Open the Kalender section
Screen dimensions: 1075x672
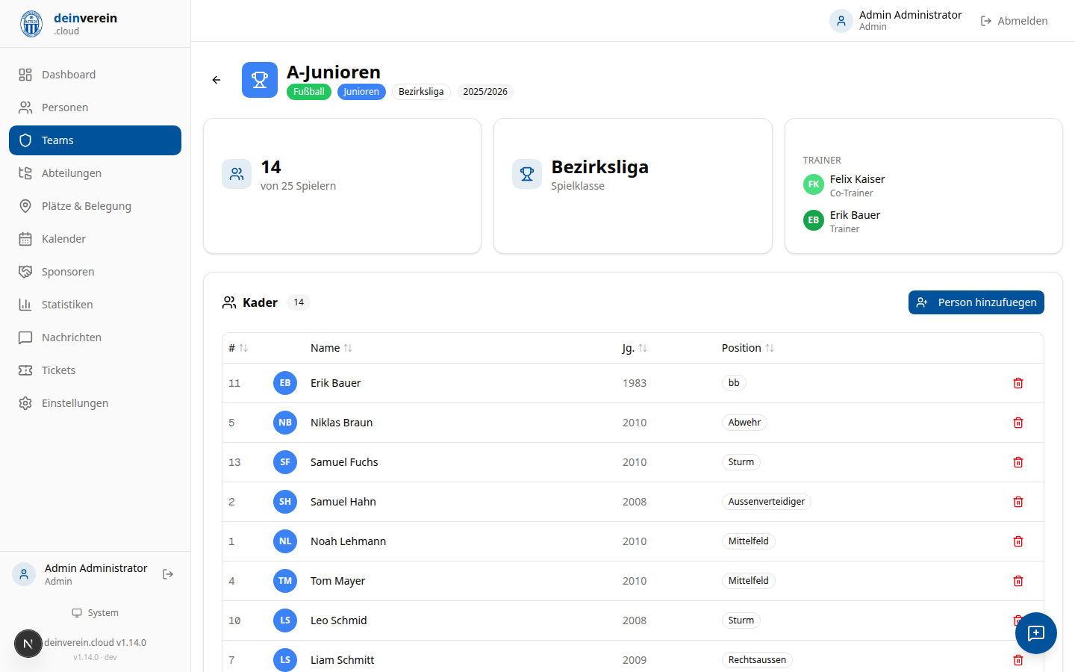(x=63, y=239)
